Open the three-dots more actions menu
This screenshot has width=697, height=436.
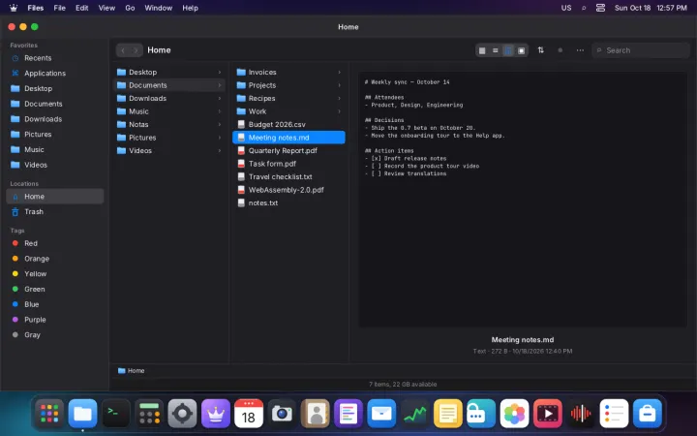pos(580,50)
